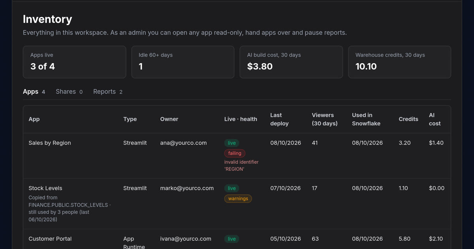
Task: Click the 41 viewers value
Action: point(315,143)
